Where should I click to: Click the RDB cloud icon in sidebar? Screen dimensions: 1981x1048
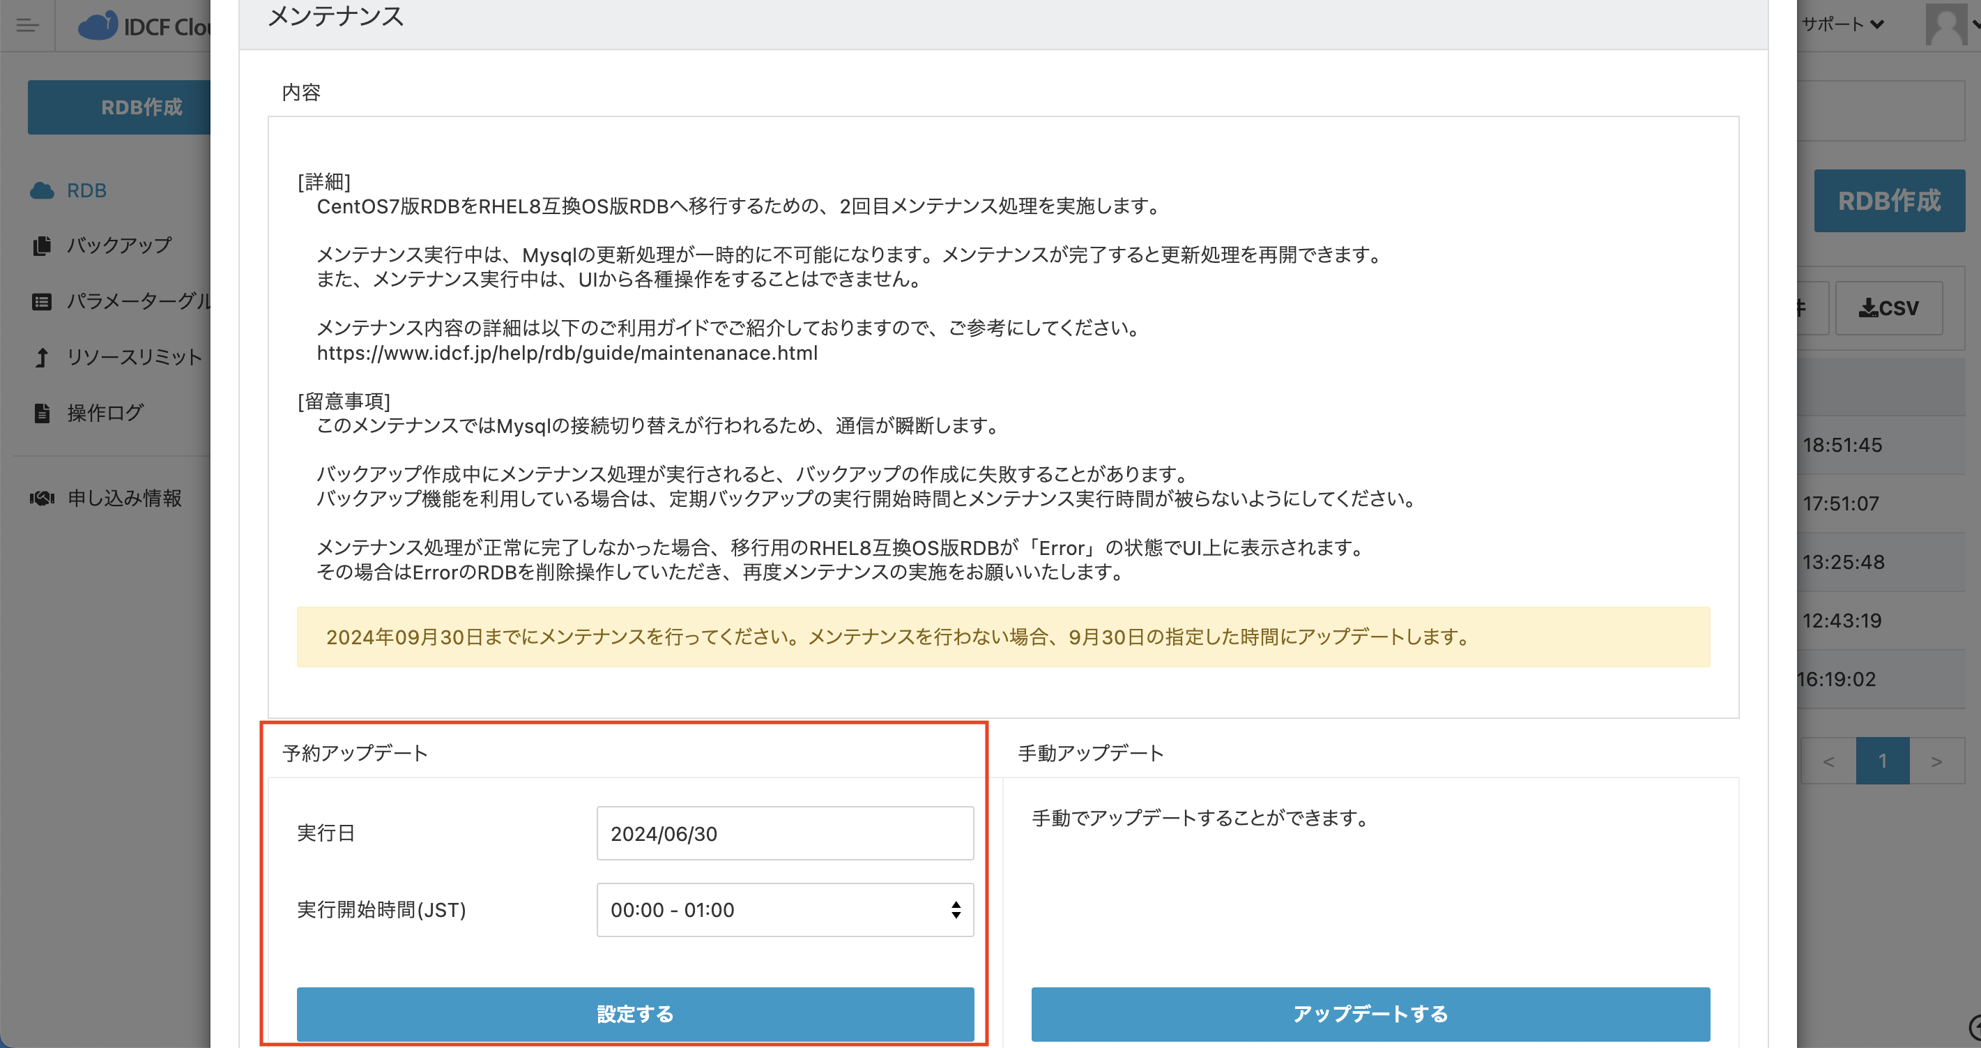pyautogui.click(x=43, y=191)
